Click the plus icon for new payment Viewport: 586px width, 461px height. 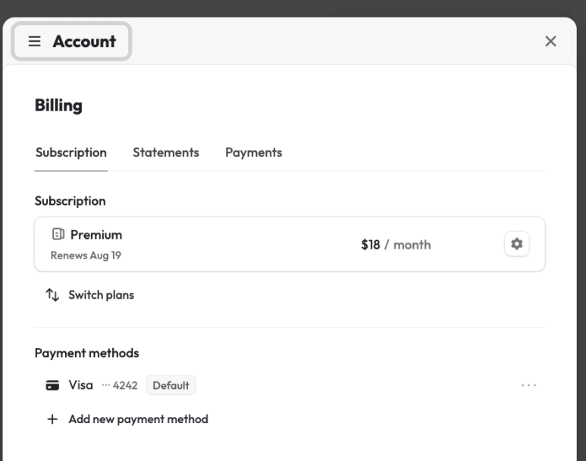(52, 419)
